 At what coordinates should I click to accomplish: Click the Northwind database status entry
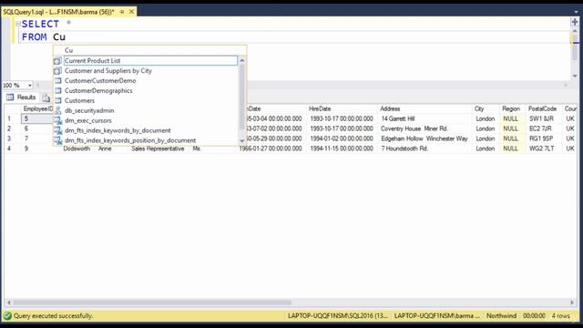click(x=501, y=316)
